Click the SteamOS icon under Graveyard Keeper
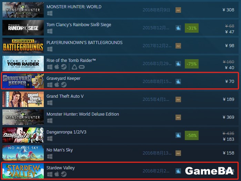 click(64, 85)
